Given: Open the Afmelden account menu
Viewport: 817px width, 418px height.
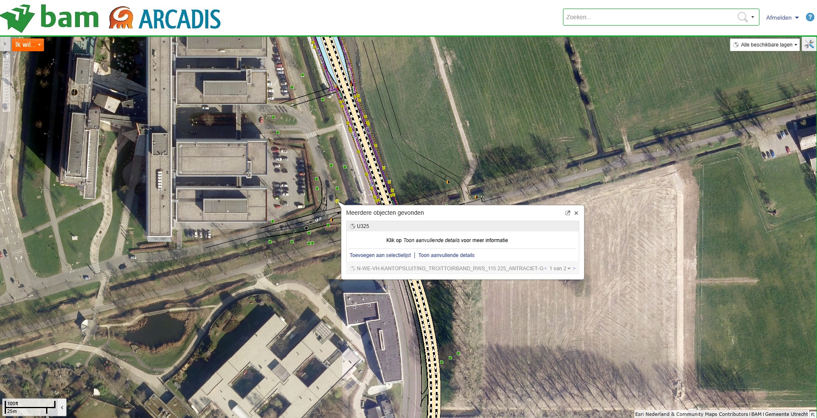Looking at the screenshot, I should click(x=782, y=18).
